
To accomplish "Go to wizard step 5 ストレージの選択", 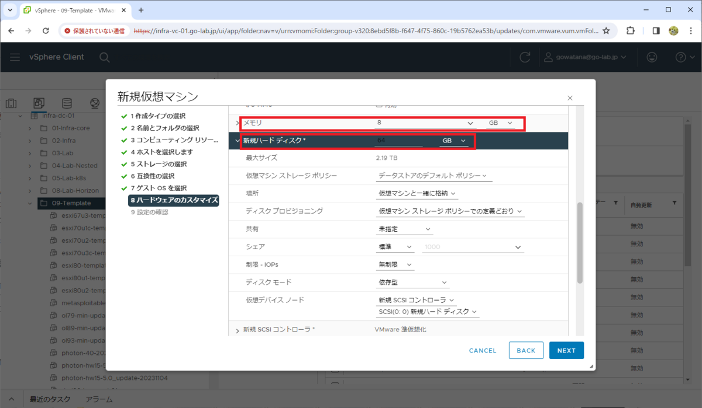I will pos(158,164).
